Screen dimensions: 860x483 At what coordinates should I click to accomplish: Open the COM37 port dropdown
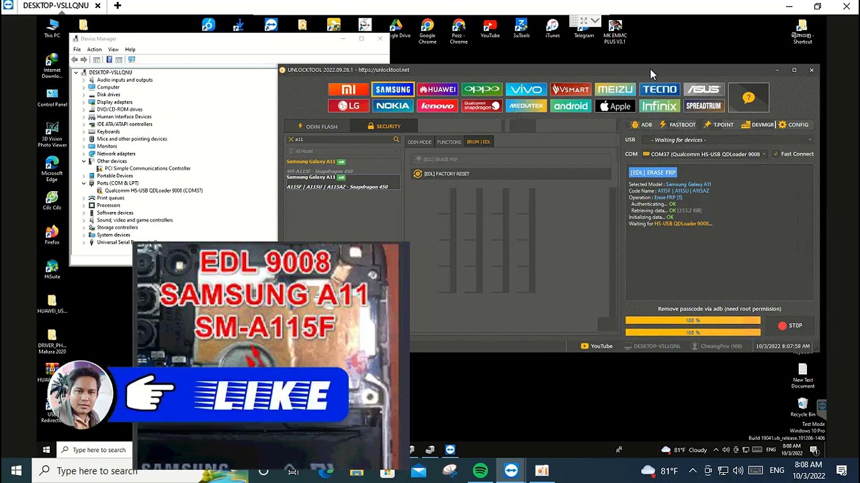click(x=705, y=154)
